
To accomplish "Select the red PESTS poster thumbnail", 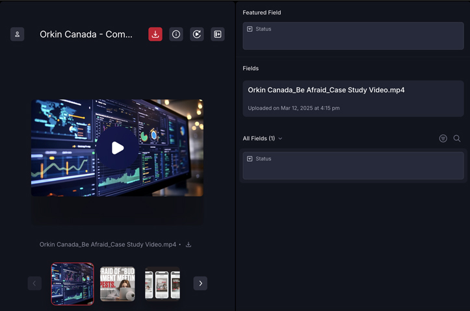I will tap(118, 284).
